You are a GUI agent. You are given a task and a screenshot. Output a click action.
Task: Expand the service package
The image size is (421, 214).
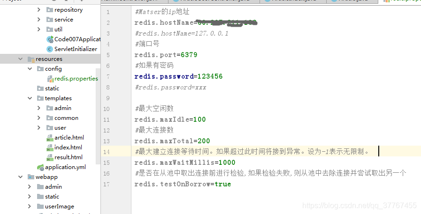[x=39, y=20]
